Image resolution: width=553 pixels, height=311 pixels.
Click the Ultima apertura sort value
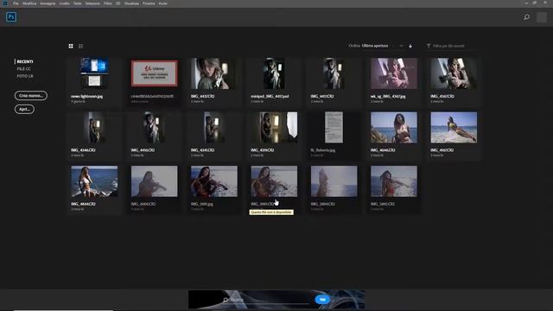(375, 46)
